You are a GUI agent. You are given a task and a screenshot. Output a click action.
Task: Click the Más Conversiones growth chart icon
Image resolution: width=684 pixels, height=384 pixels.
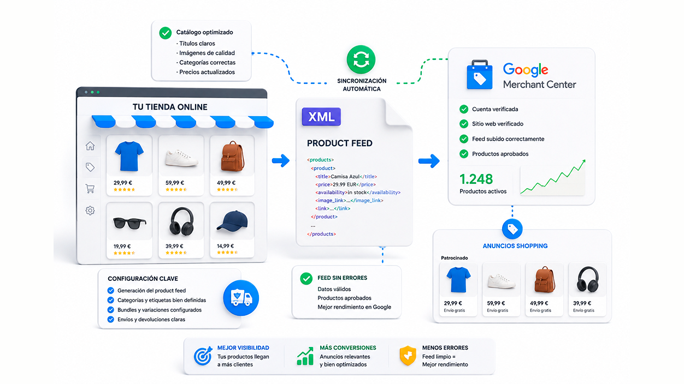[x=305, y=356]
